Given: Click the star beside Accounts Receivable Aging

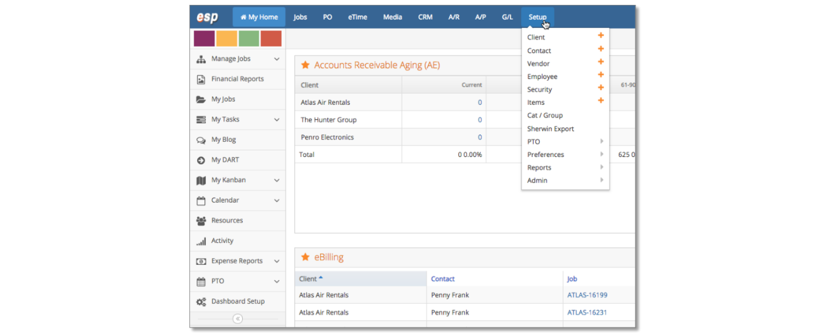Looking at the screenshot, I should tap(306, 65).
